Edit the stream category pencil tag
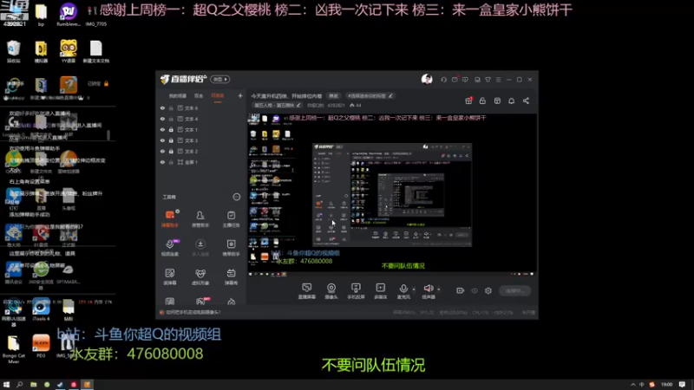The width and height of the screenshot is (694, 390). [x=277, y=105]
